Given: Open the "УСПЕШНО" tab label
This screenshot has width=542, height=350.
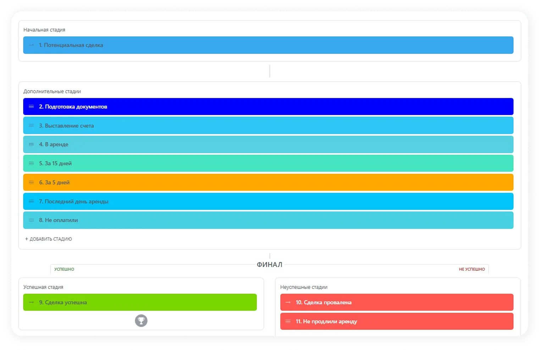Looking at the screenshot, I should [64, 269].
